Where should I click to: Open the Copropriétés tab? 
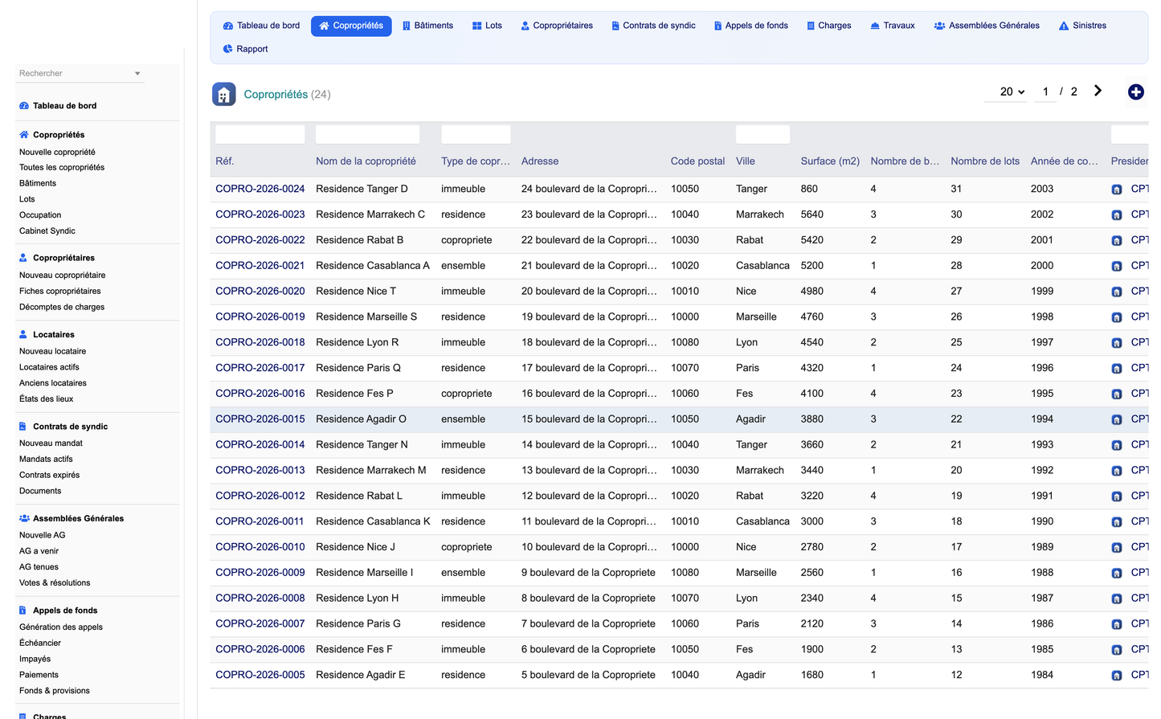coord(351,26)
